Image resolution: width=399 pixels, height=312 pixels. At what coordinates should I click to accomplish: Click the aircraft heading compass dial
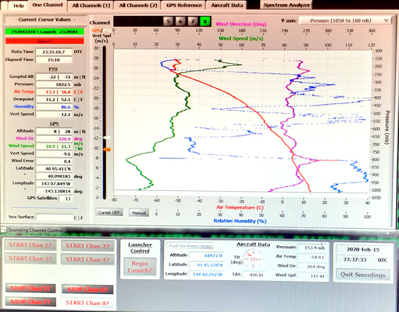[x=253, y=259]
